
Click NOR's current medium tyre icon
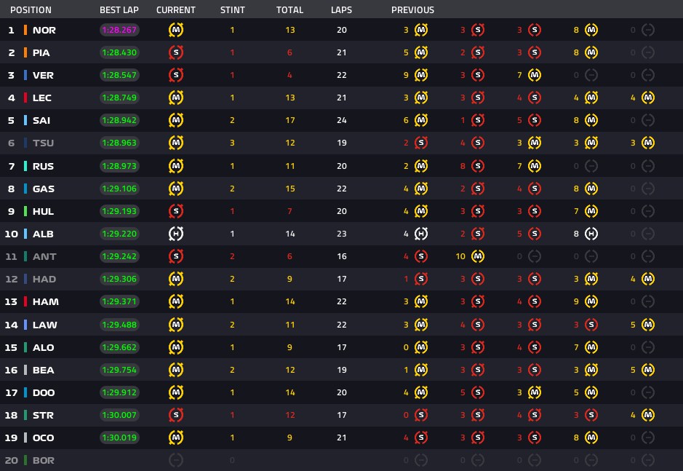pyautogui.click(x=176, y=30)
